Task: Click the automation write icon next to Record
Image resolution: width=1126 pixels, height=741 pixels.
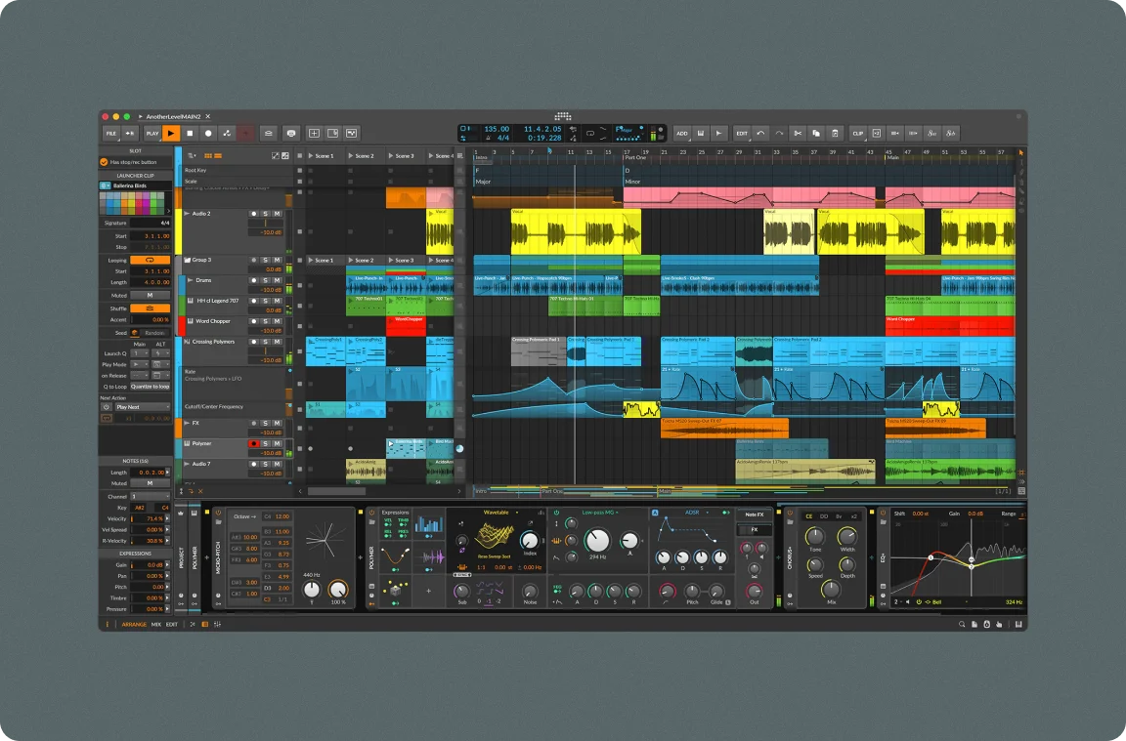Action: 227,134
